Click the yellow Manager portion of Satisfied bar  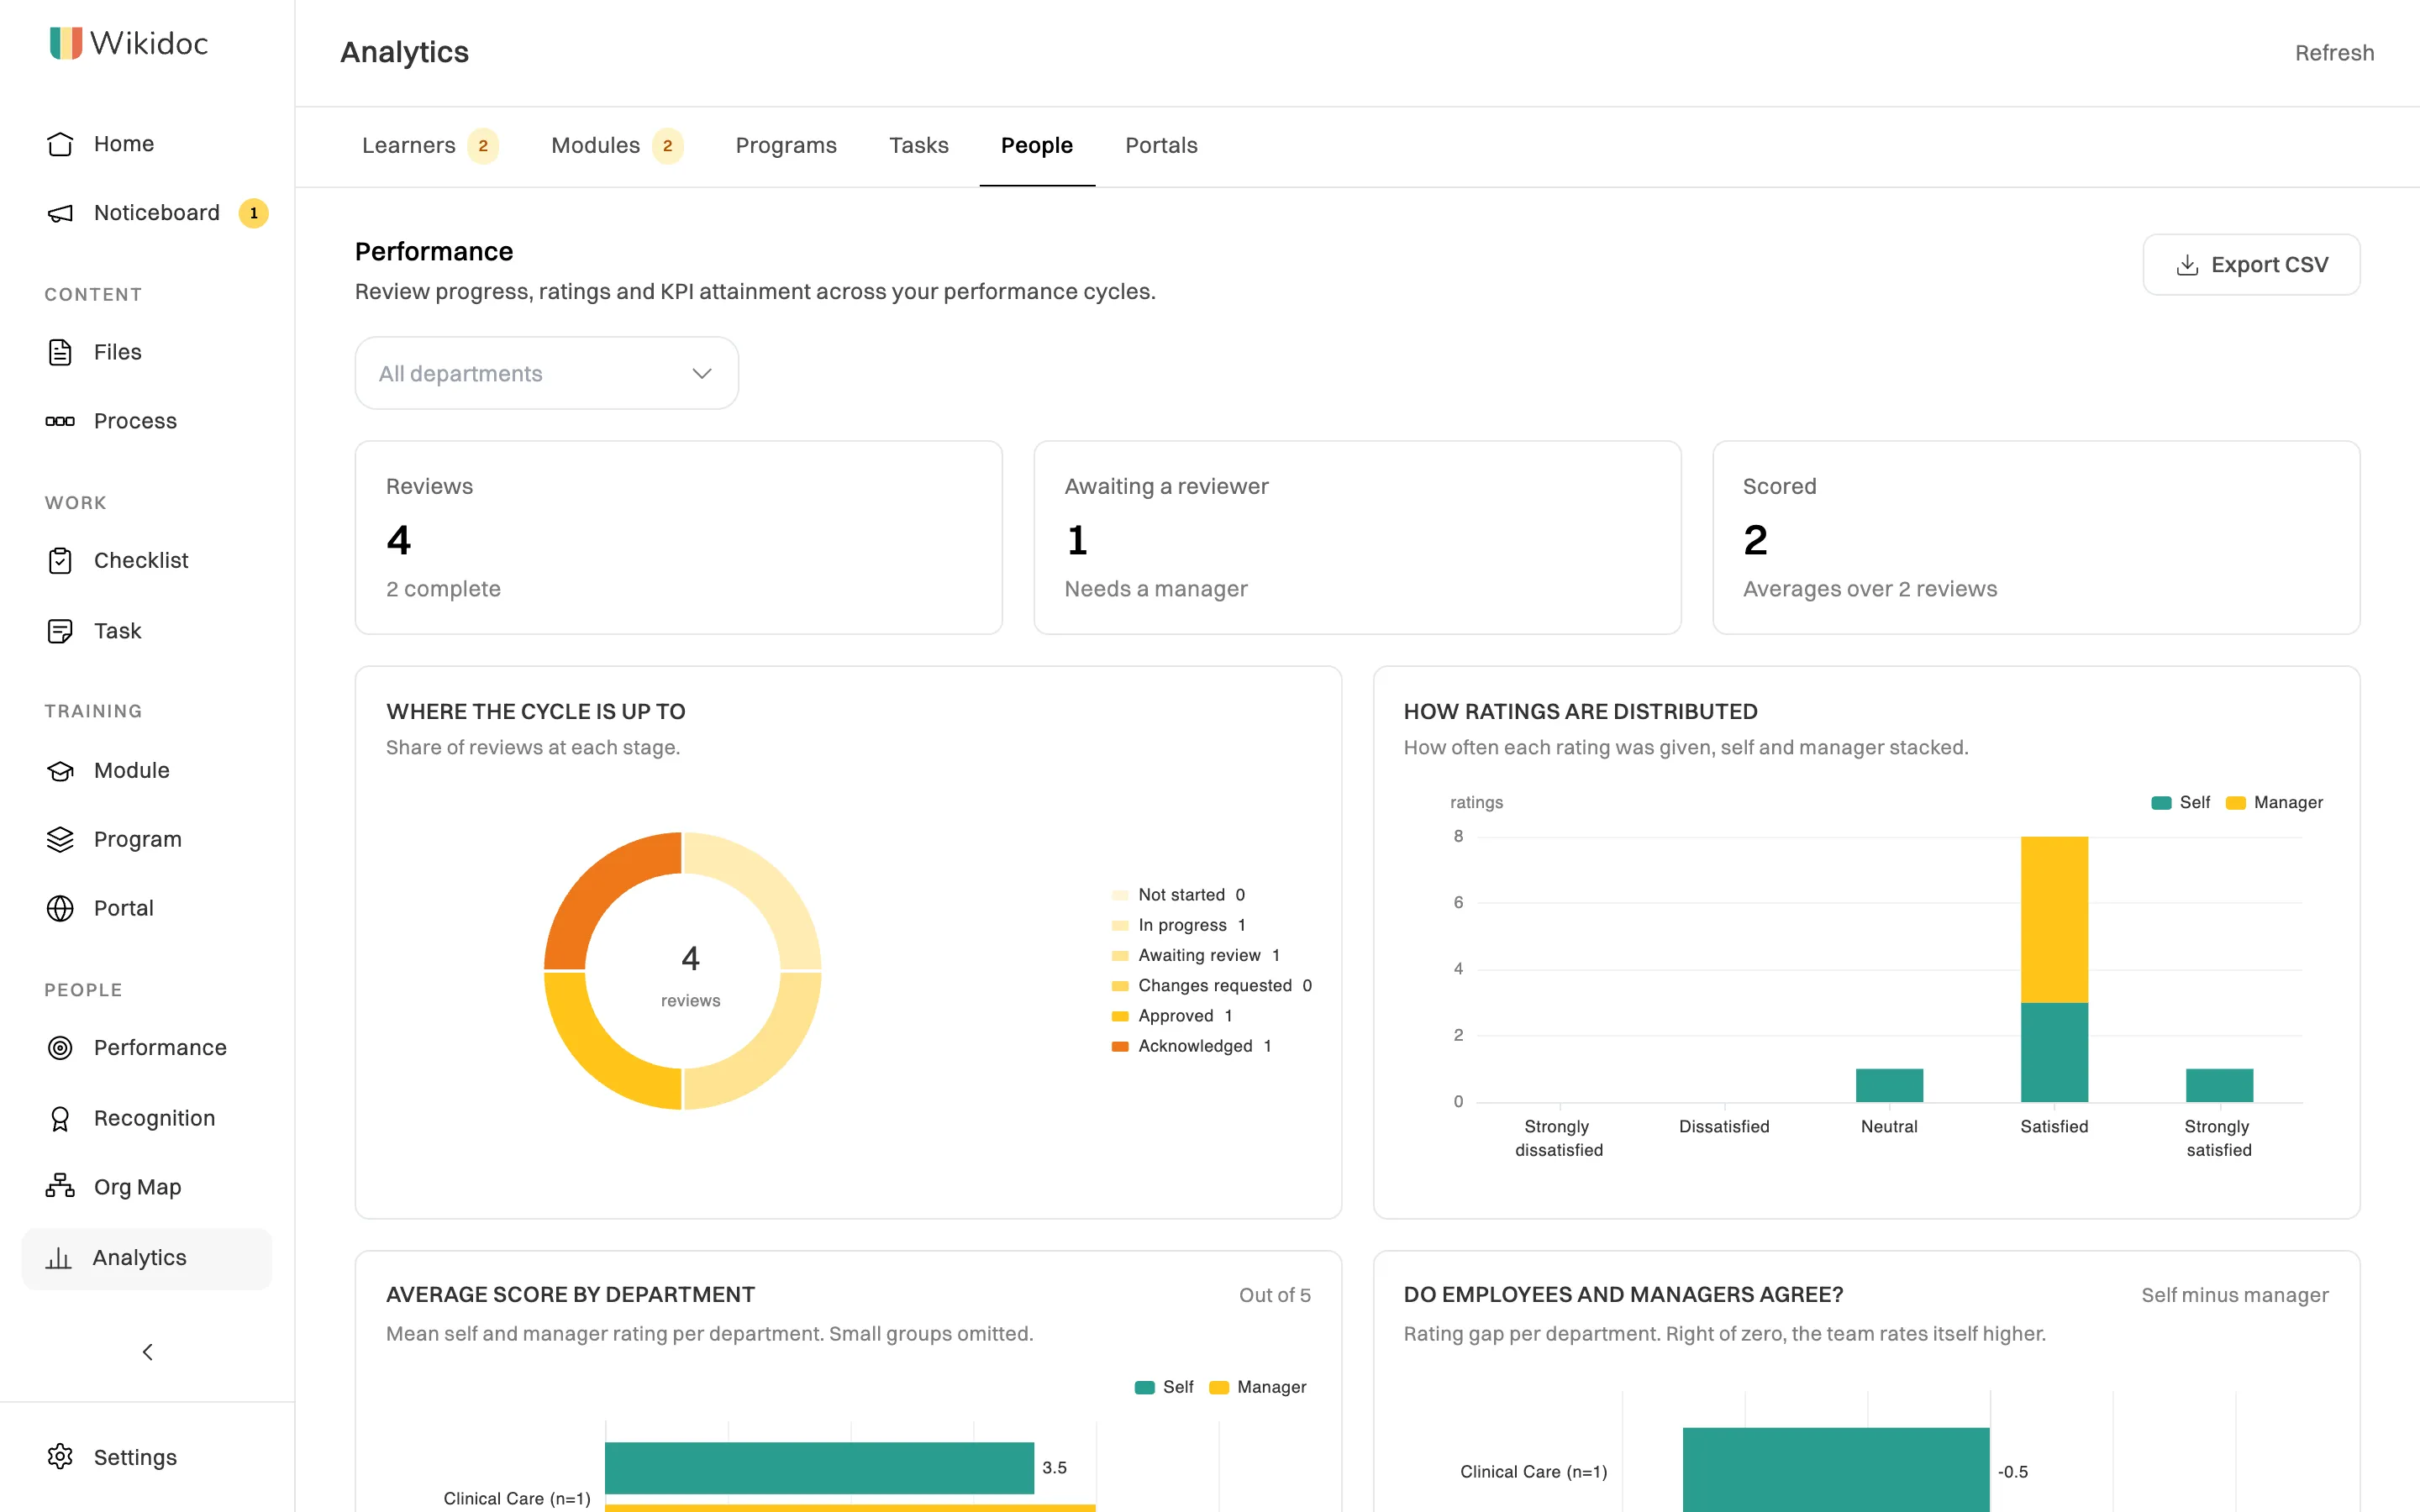[x=2054, y=919]
